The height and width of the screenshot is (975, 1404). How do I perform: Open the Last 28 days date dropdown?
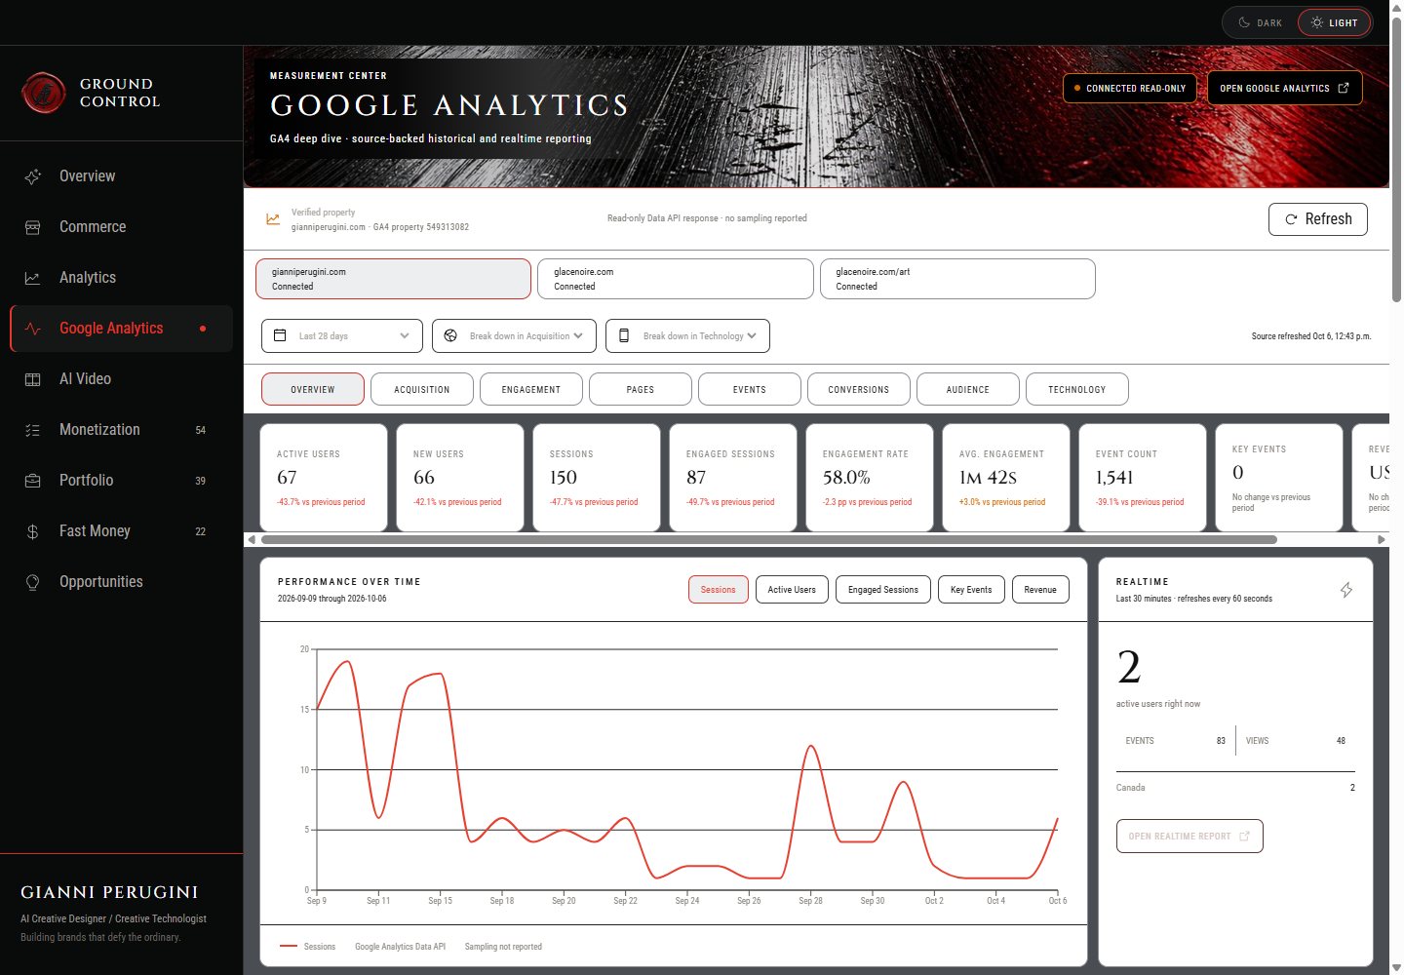click(x=342, y=335)
